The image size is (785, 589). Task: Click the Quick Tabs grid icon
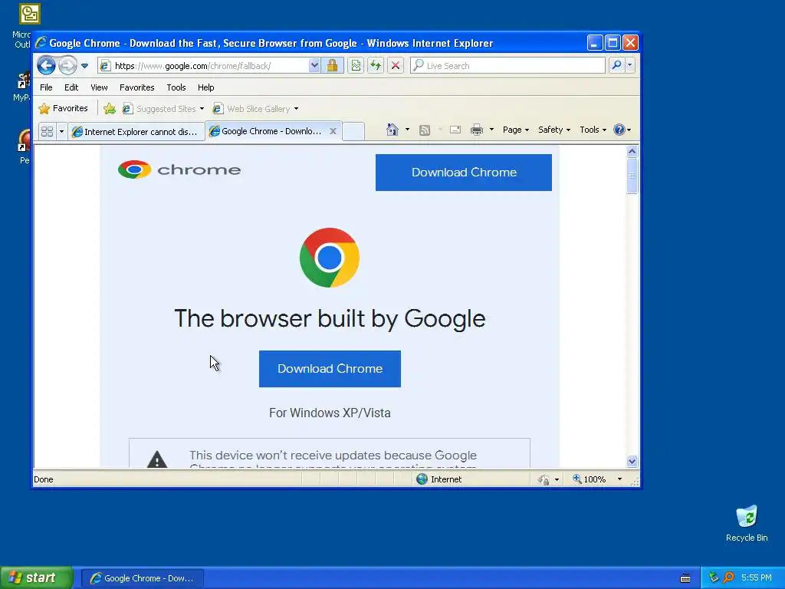pos(47,131)
